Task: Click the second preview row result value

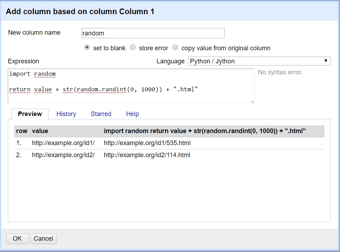Action: coord(147,155)
